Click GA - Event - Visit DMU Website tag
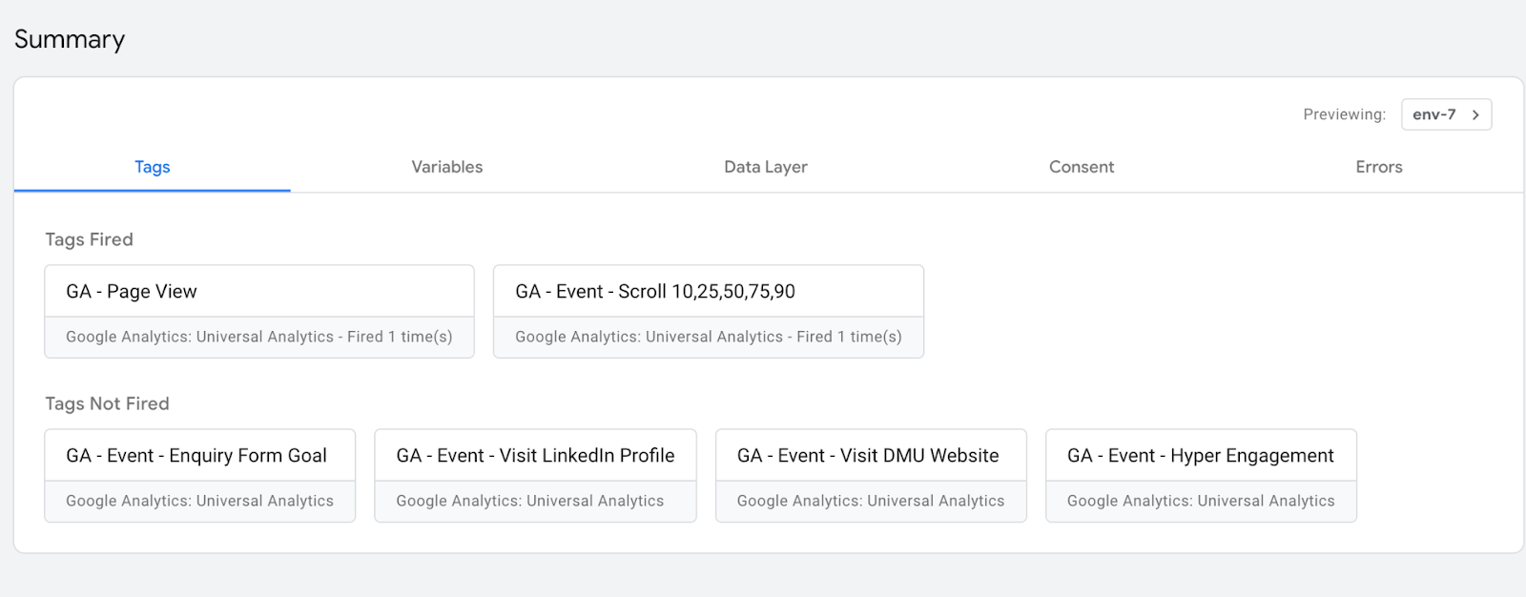The height and width of the screenshot is (597, 1526). pyautogui.click(x=870, y=456)
